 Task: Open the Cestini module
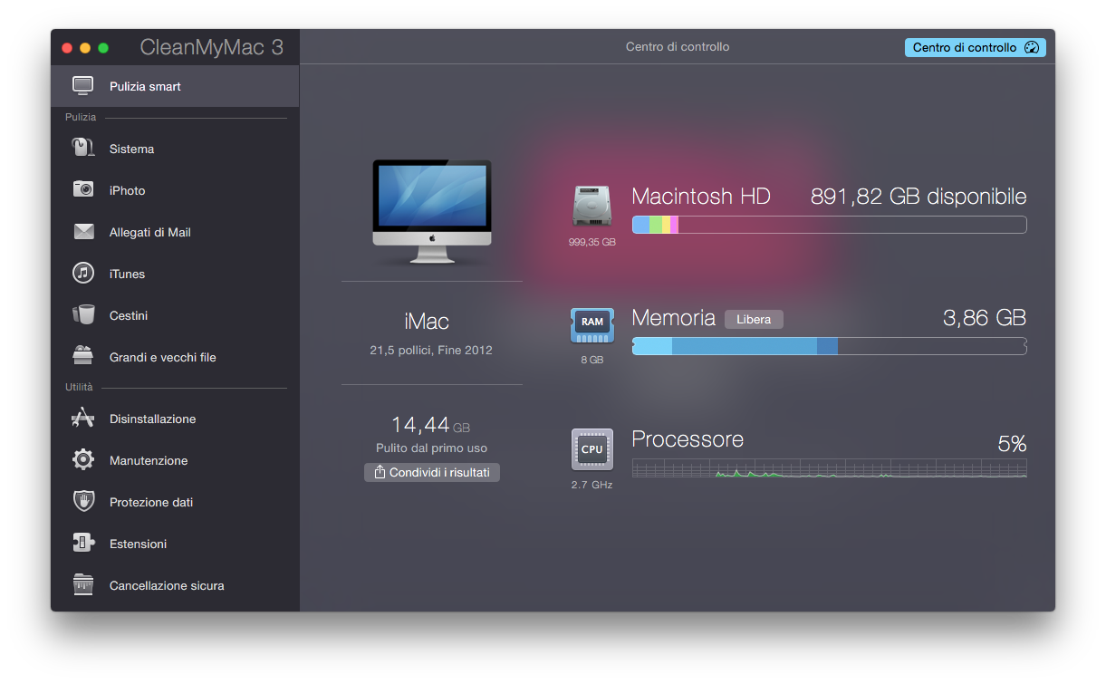[175, 315]
